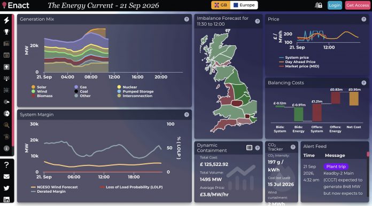Click the "15 Jul 2026" coal last used date
The image size is (372, 206).
tap(281, 184)
